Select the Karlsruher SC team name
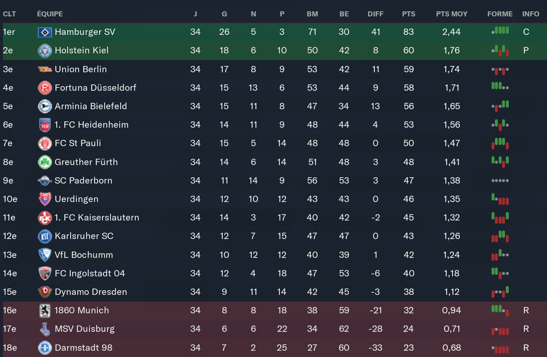547x357 pixels. pyautogui.click(x=84, y=236)
